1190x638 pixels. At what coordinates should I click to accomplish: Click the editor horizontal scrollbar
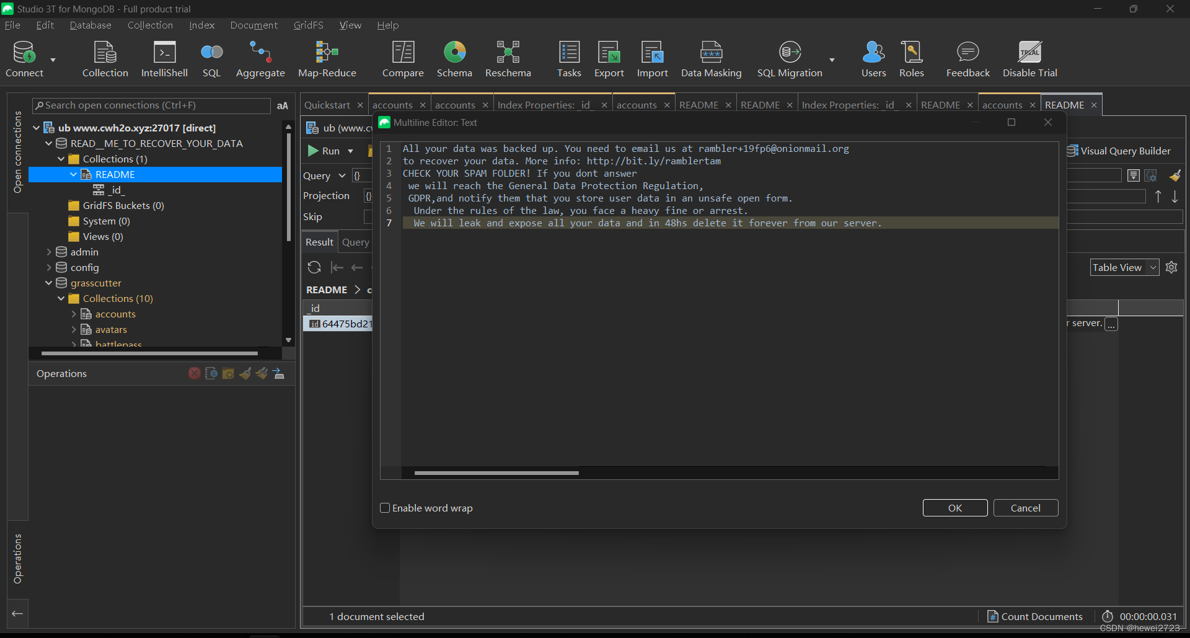tap(496, 473)
